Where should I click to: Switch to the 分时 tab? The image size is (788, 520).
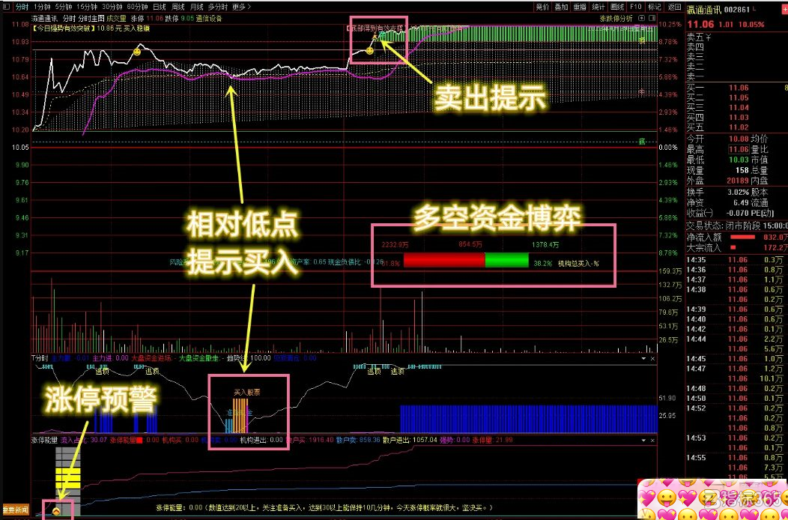pyautogui.click(x=21, y=7)
